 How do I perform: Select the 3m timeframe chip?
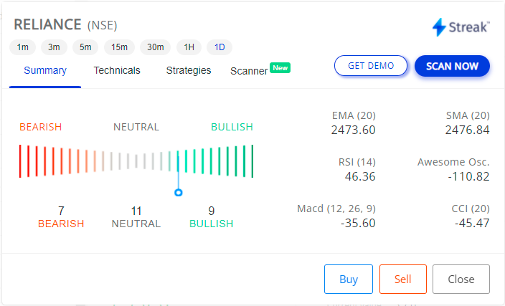tap(54, 47)
